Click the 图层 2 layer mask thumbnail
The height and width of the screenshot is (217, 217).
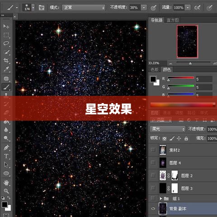(x=175, y=175)
